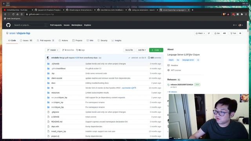Open the release-20201009T224414 release link
This screenshot has width=251, height=141.
coord(182,85)
